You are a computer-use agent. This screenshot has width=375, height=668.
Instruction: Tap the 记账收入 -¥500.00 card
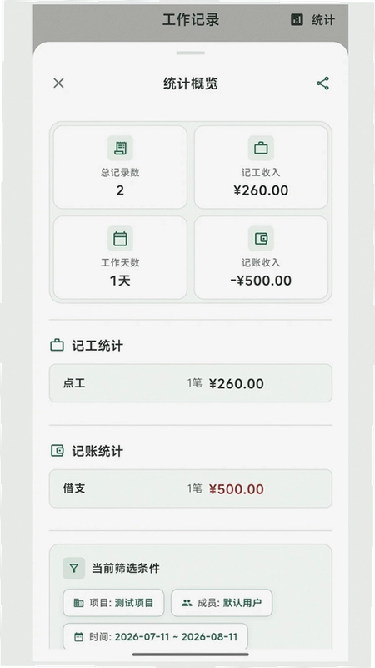coord(261,258)
